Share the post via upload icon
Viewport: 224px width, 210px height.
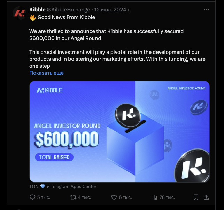[206, 197]
